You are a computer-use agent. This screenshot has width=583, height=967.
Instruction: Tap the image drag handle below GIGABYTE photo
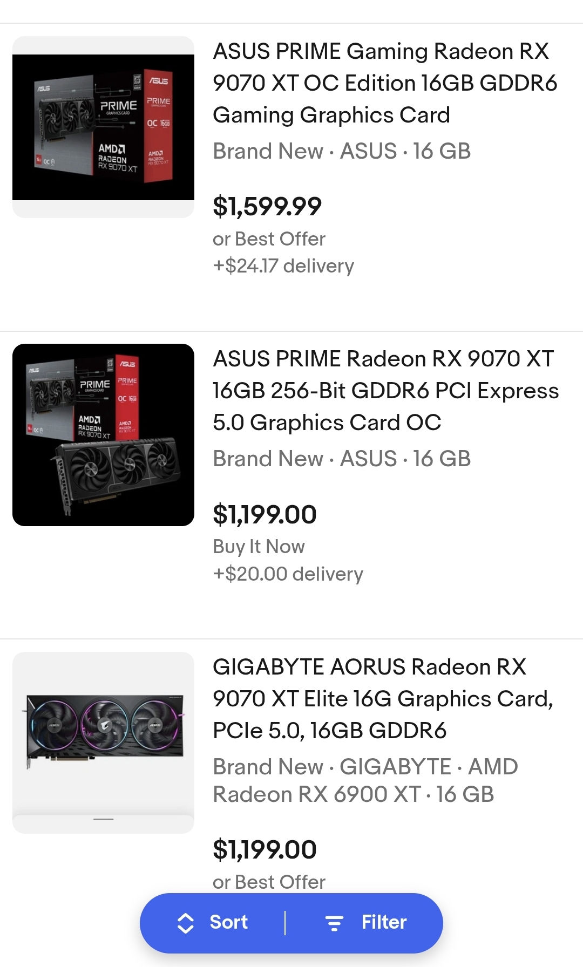pyautogui.click(x=103, y=820)
